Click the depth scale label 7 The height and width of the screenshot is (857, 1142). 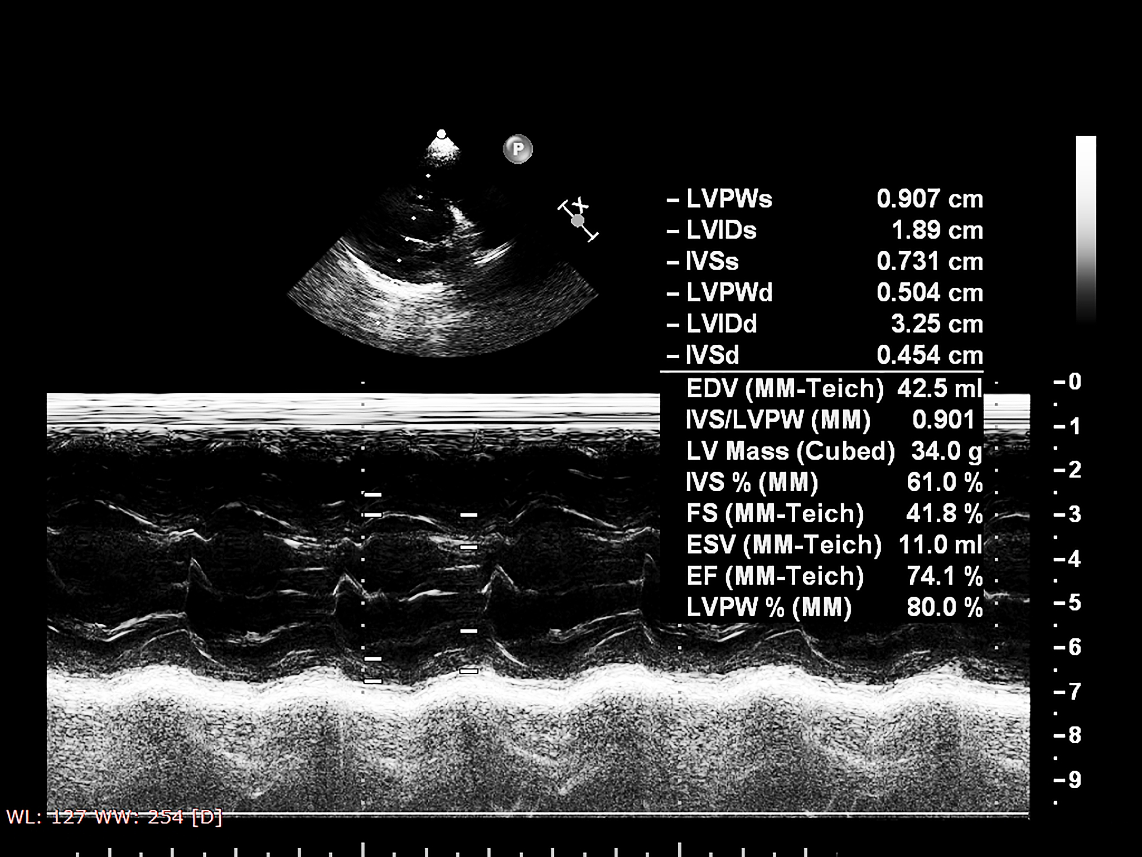[1068, 692]
